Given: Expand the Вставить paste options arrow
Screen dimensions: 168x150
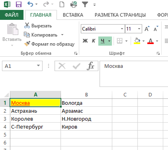Looking at the screenshot, I should (12, 45).
